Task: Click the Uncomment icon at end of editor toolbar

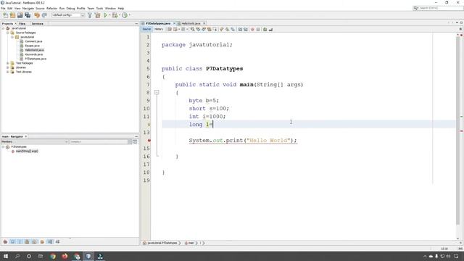Action: tap(270, 29)
